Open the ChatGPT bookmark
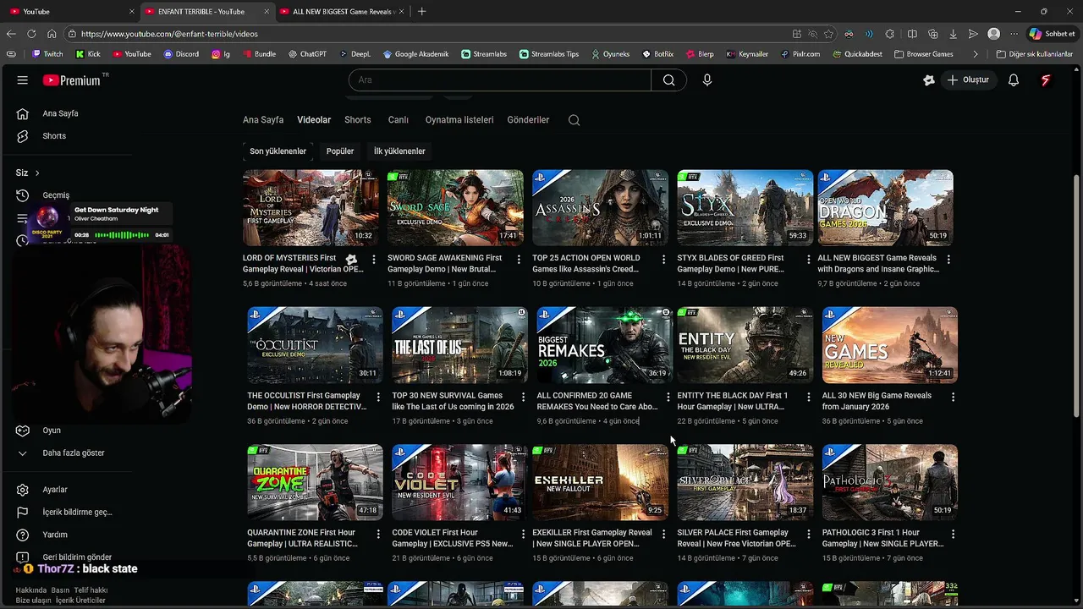Screen dimensions: 1083x609 [x=307, y=54]
